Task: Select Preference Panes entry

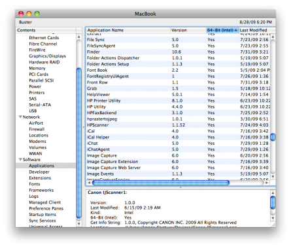Action: pos(46,208)
